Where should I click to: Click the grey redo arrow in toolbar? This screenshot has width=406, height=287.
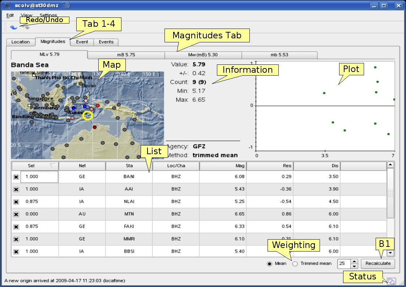(25, 28)
